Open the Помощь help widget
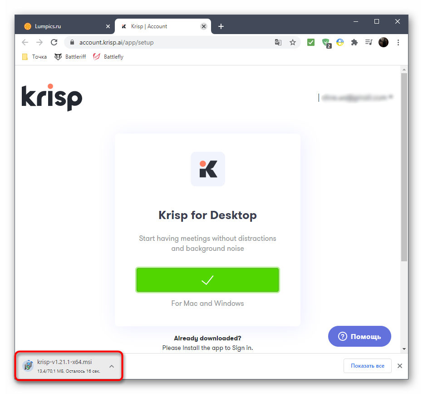423x394 pixels. click(x=359, y=336)
